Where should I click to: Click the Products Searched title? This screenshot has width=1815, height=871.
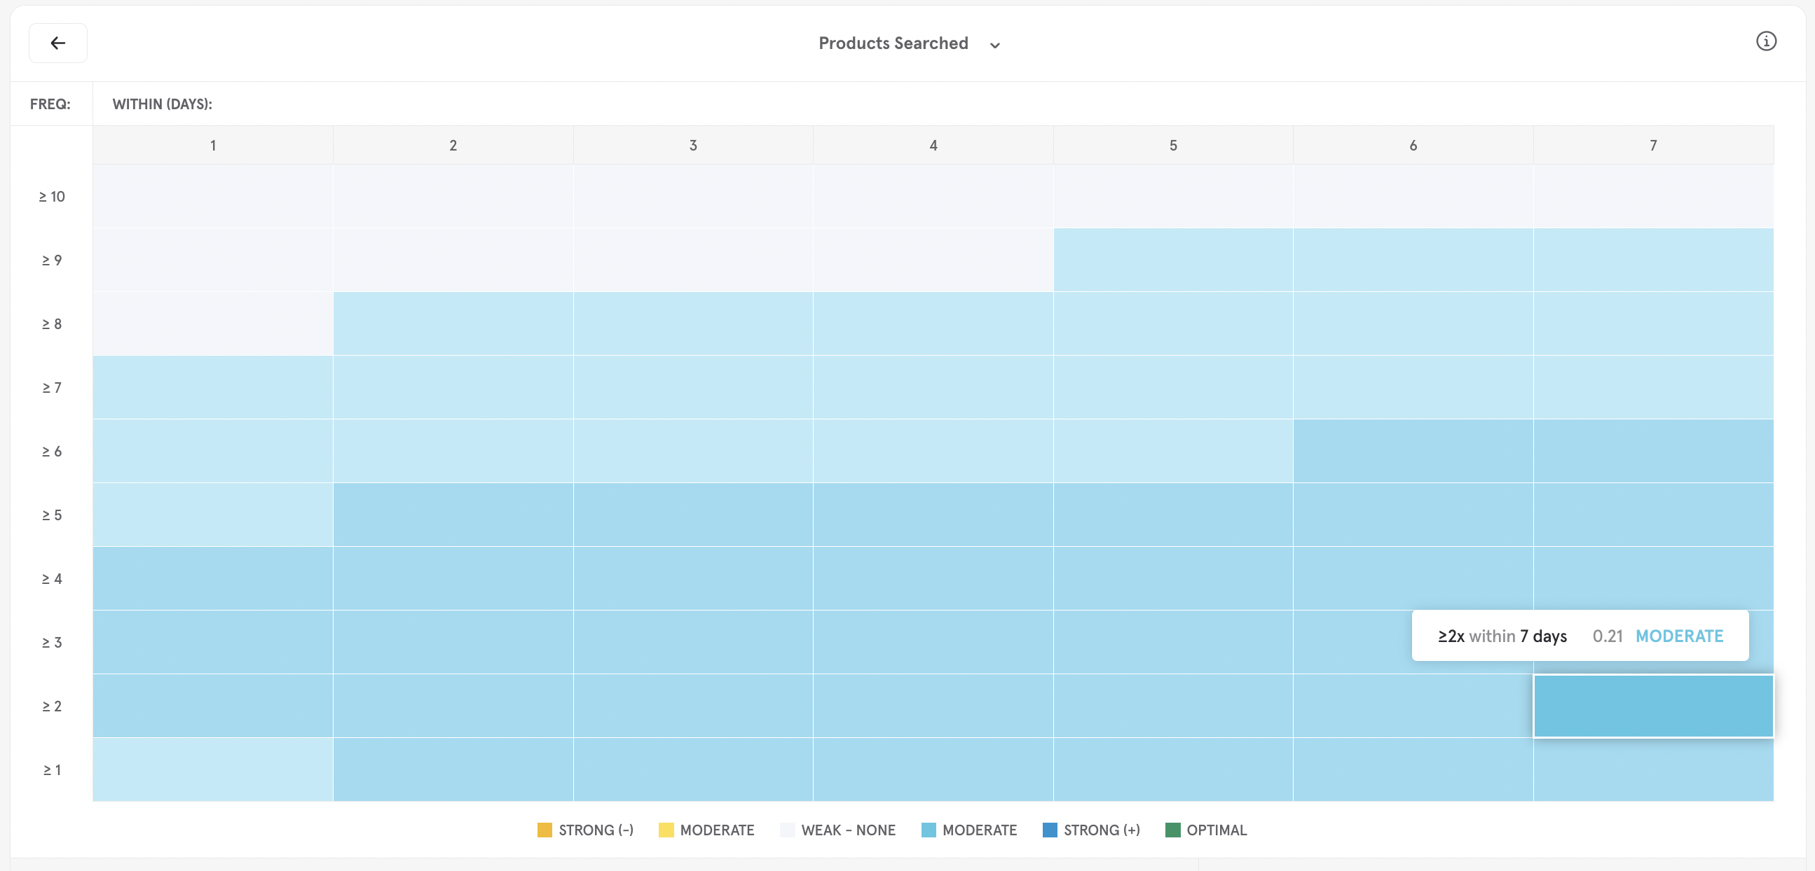893,43
